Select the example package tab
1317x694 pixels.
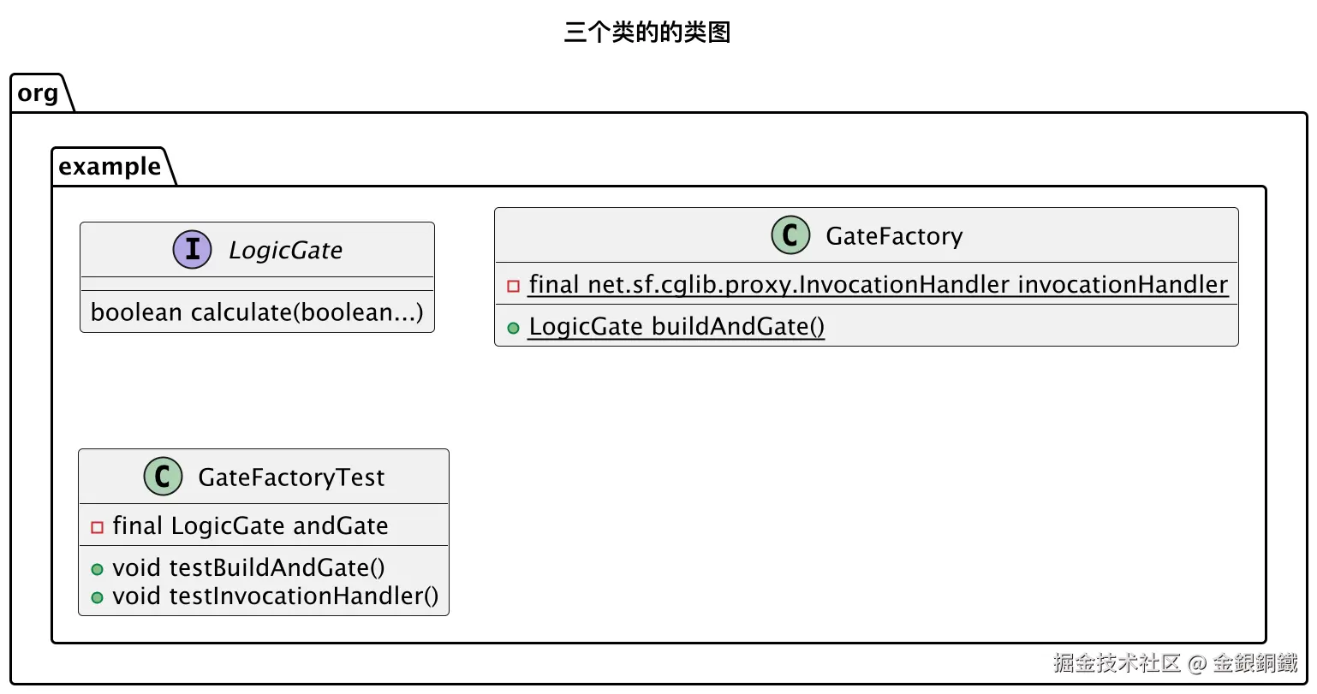point(110,167)
